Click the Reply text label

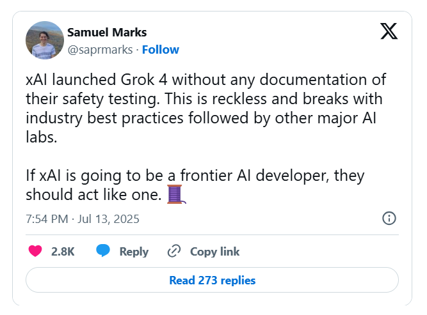point(134,252)
